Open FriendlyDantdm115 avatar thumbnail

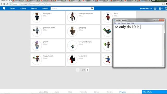pyautogui.click(x=72, y=17)
